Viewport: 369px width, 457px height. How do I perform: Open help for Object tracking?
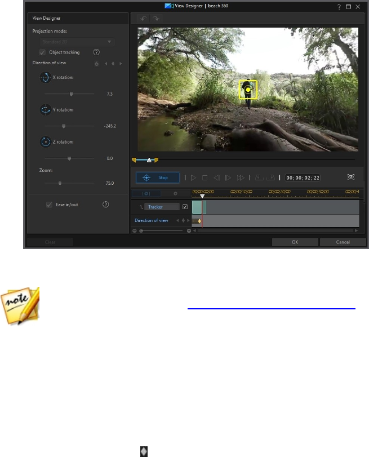(96, 52)
